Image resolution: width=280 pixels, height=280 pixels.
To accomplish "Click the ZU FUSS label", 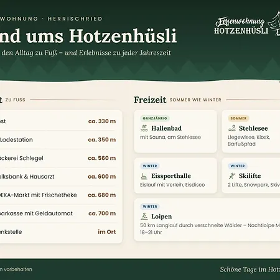I will coord(16,100).
